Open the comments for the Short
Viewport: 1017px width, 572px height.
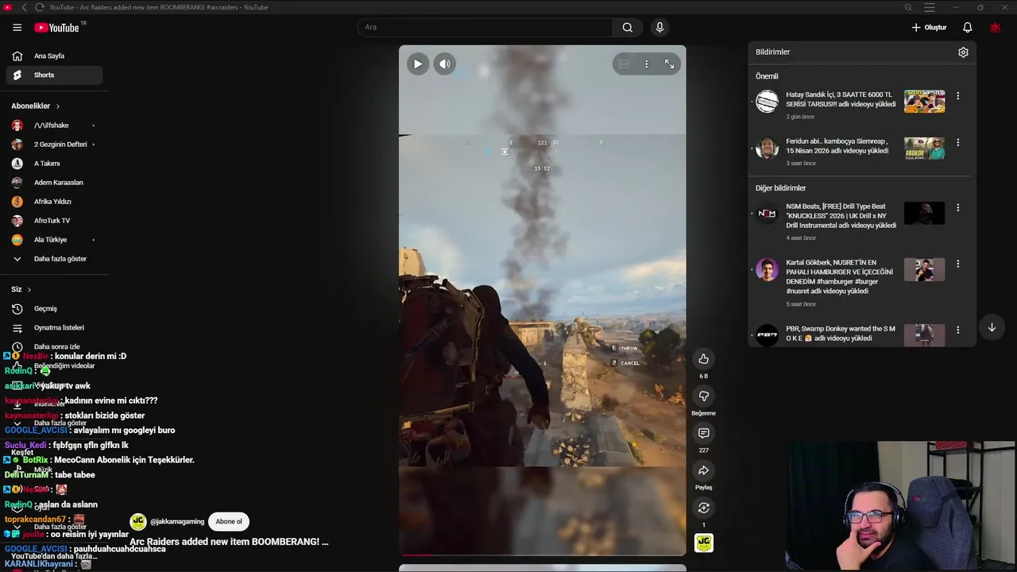703,433
